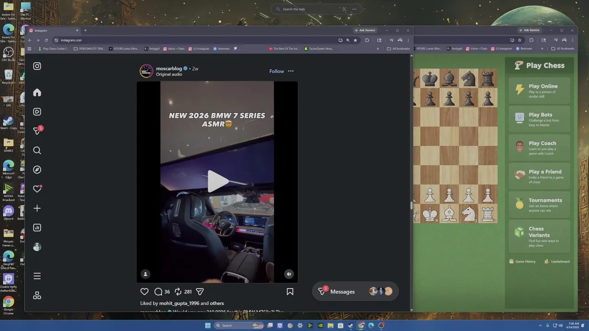Open Notifications heart icon in the sidebar
This screenshot has height=331, width=589.
pos(37,189)
